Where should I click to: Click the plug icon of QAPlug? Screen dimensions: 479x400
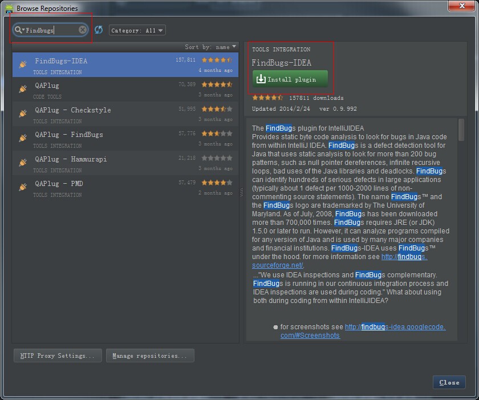coord(23,89)
